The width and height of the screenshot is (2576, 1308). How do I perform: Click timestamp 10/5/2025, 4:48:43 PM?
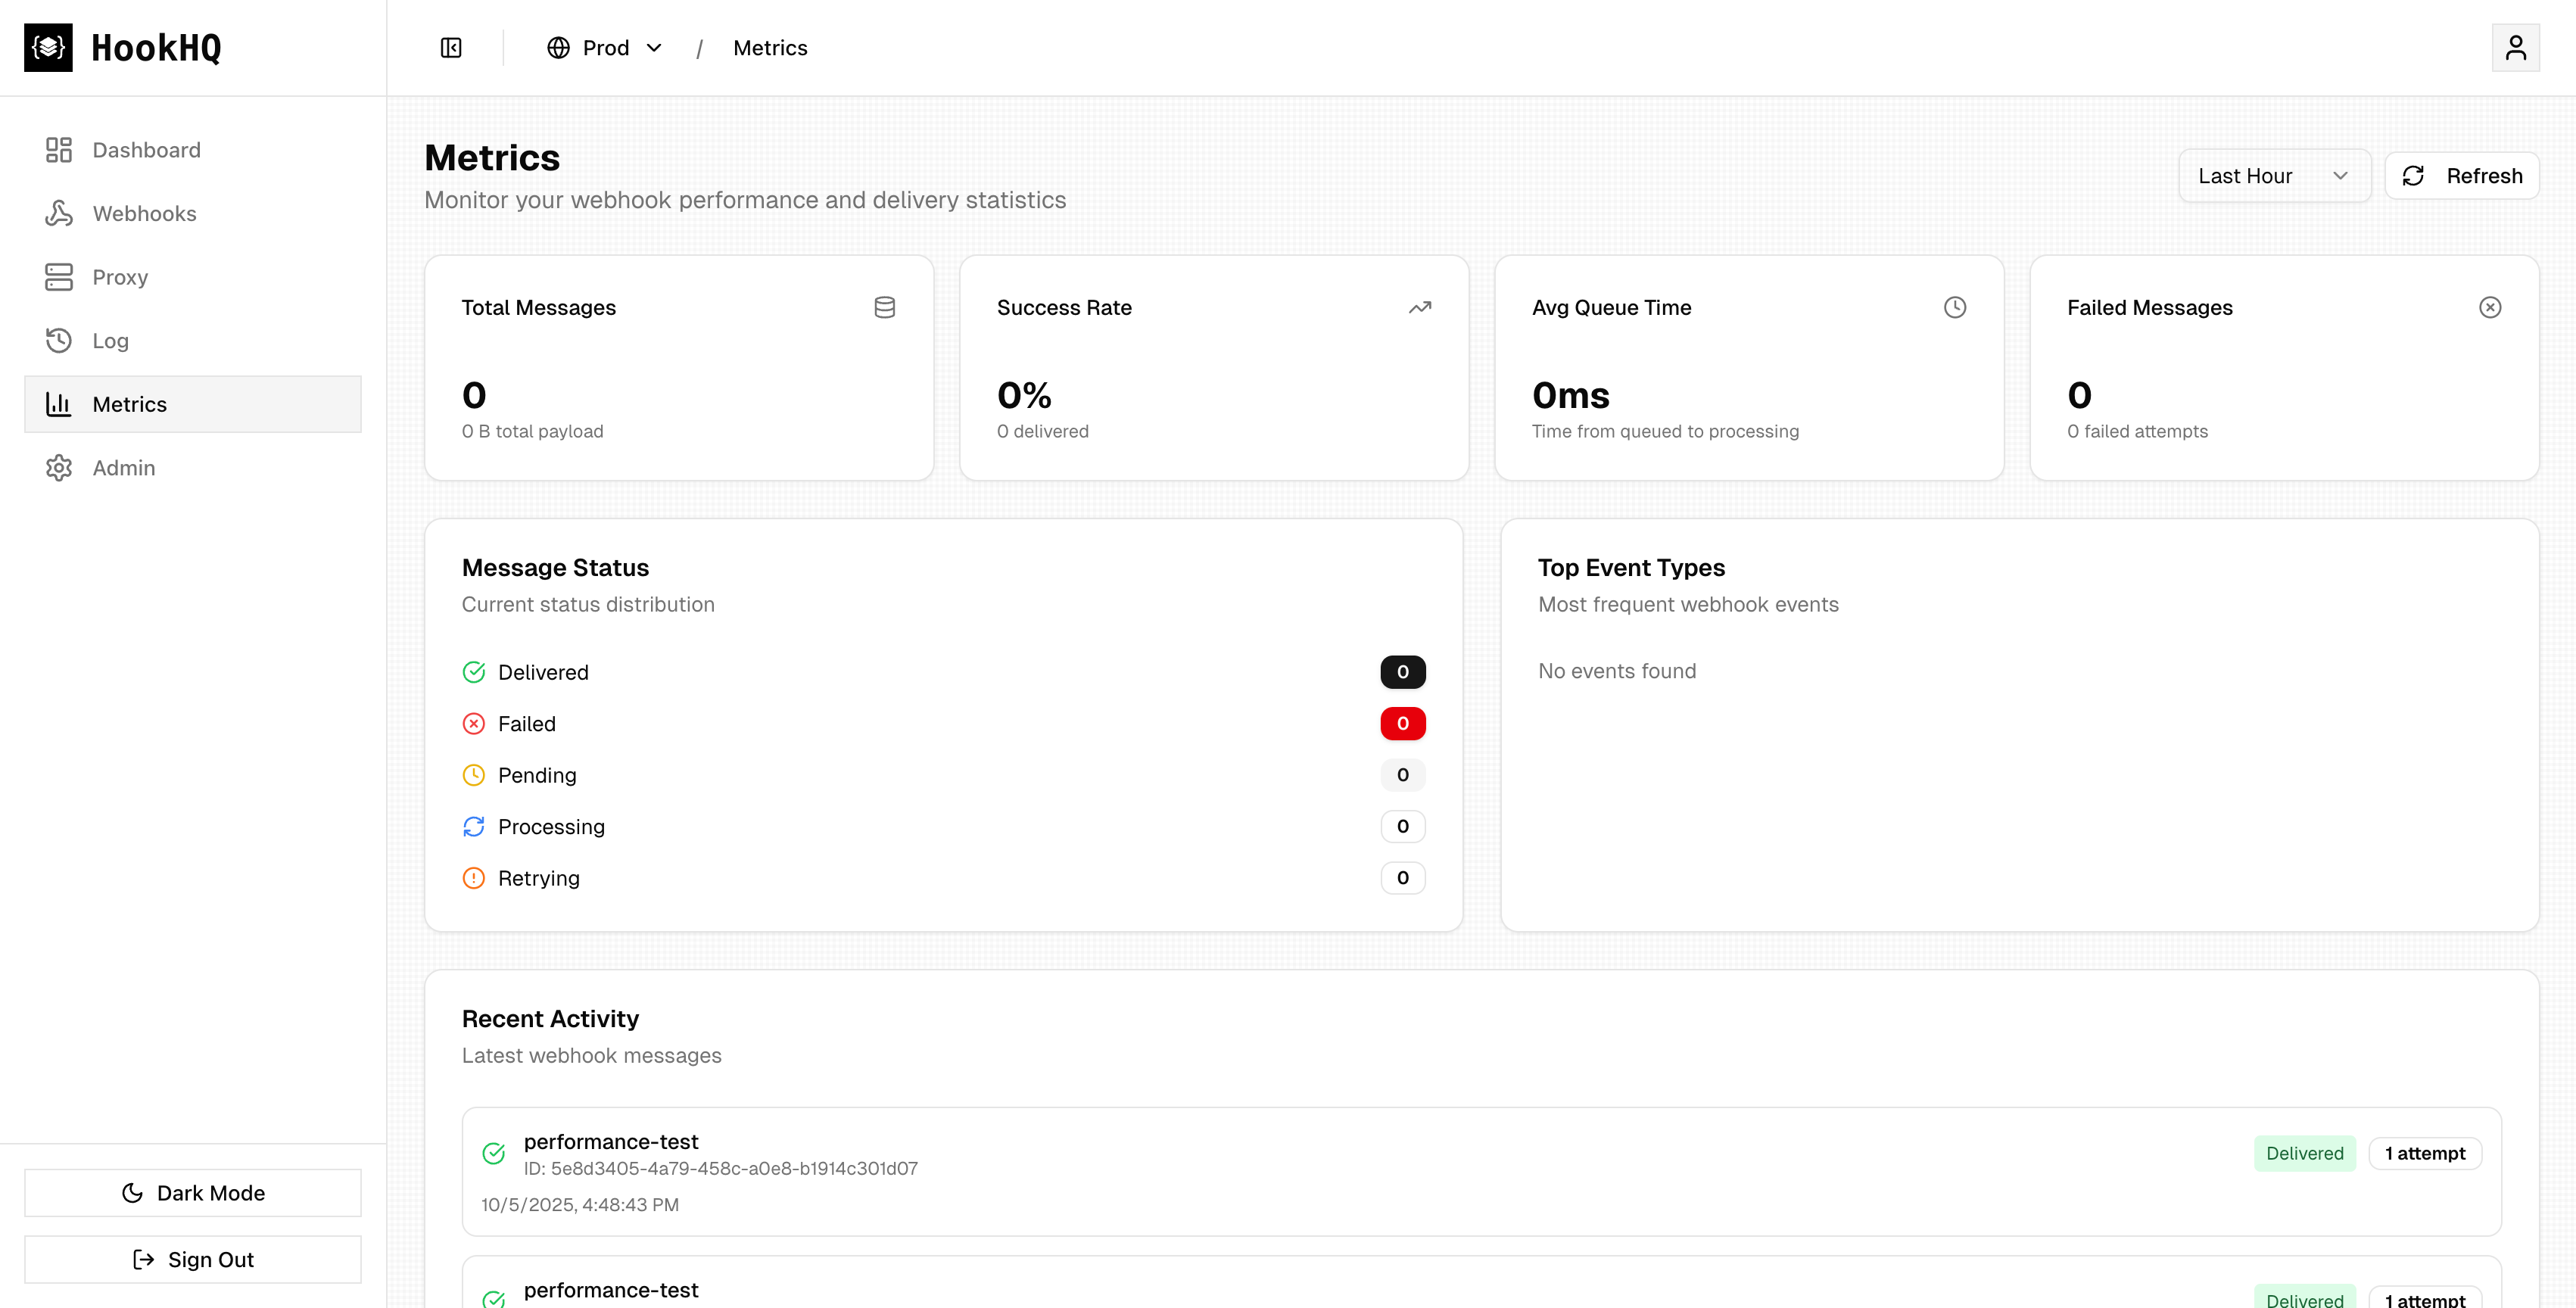pos(580,1205)
